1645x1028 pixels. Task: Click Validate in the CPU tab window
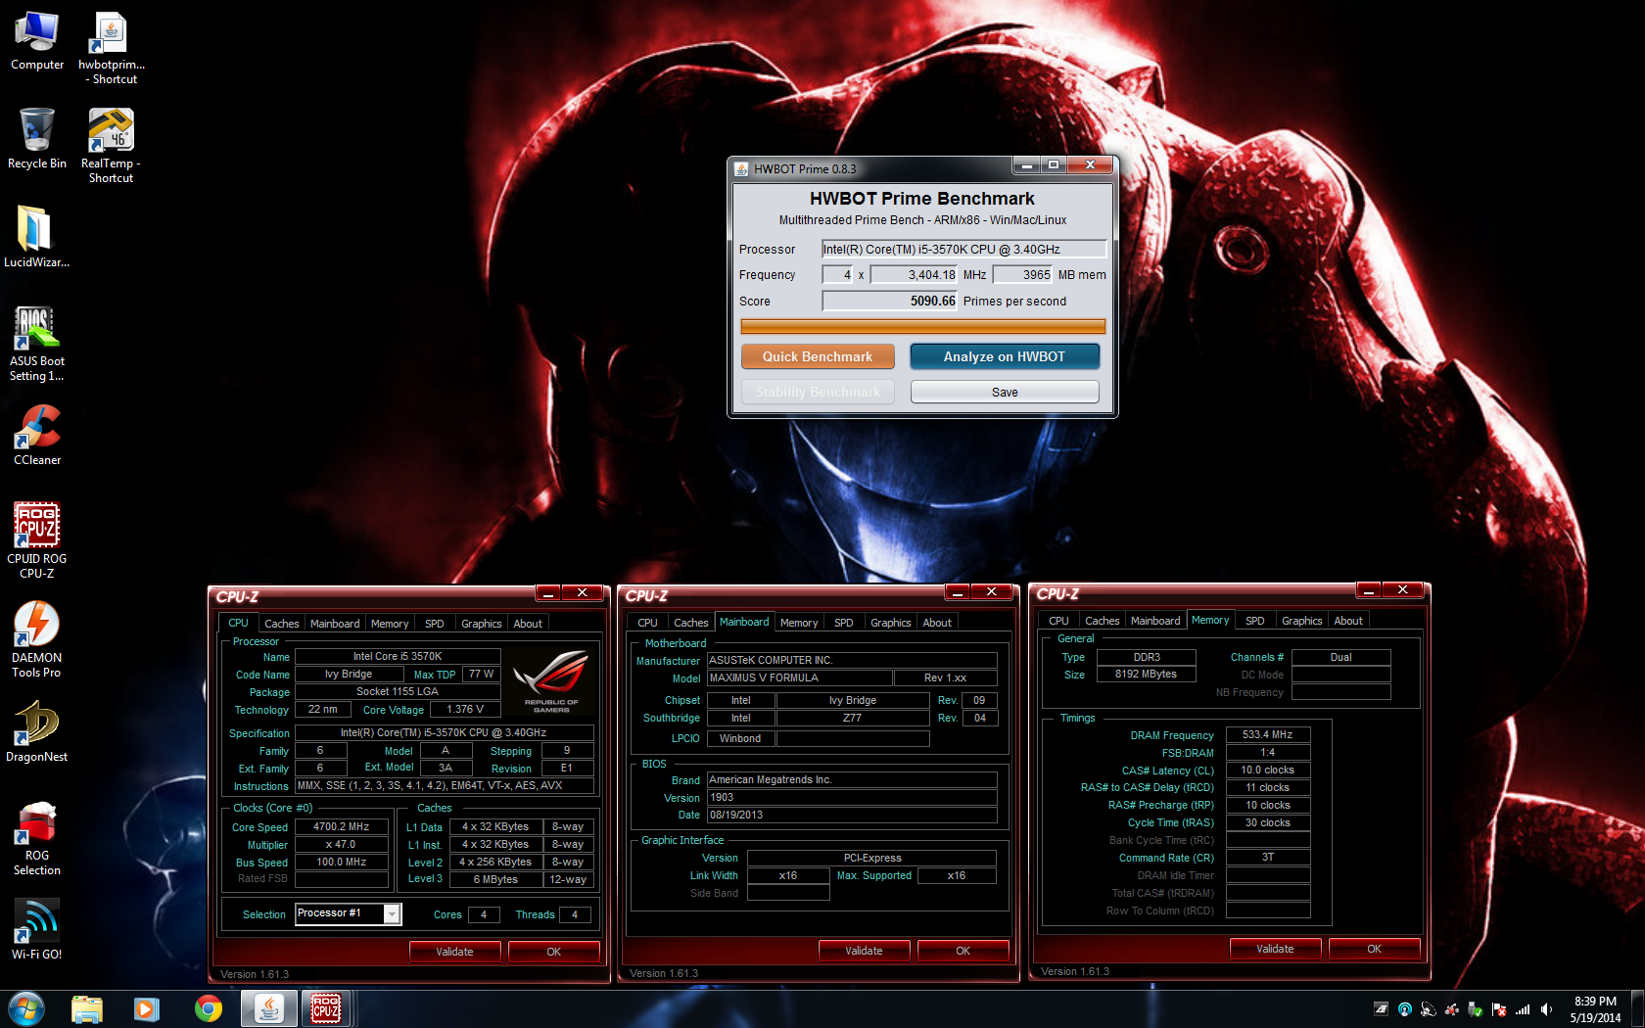tap(454, 952)
